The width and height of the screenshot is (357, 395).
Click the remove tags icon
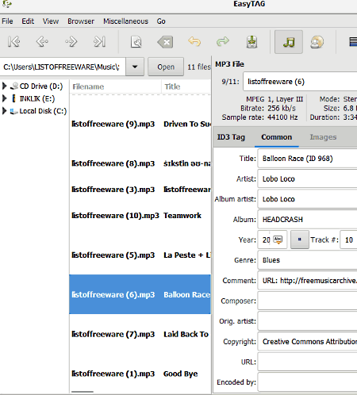[x=165, y=42]
